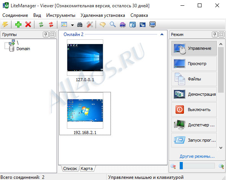Screen dimensions: 226x180
Task: Open the Другие режимы link
Action: [197, 156]
